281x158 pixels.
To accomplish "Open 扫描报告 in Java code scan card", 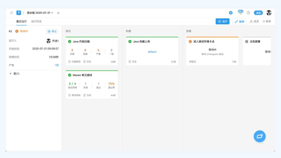I will click(x=74, y=62).
